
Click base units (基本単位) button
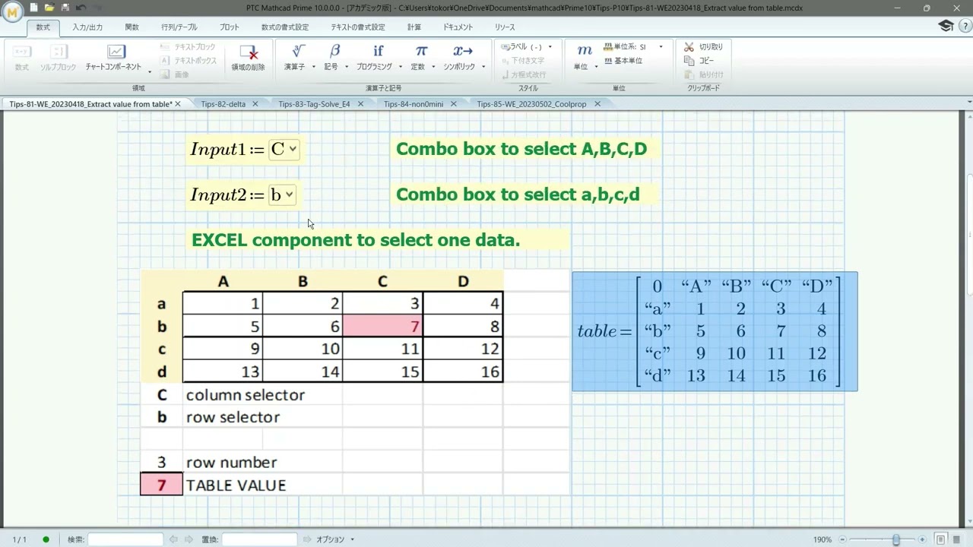pyautogui.click(x=623, y=61)
